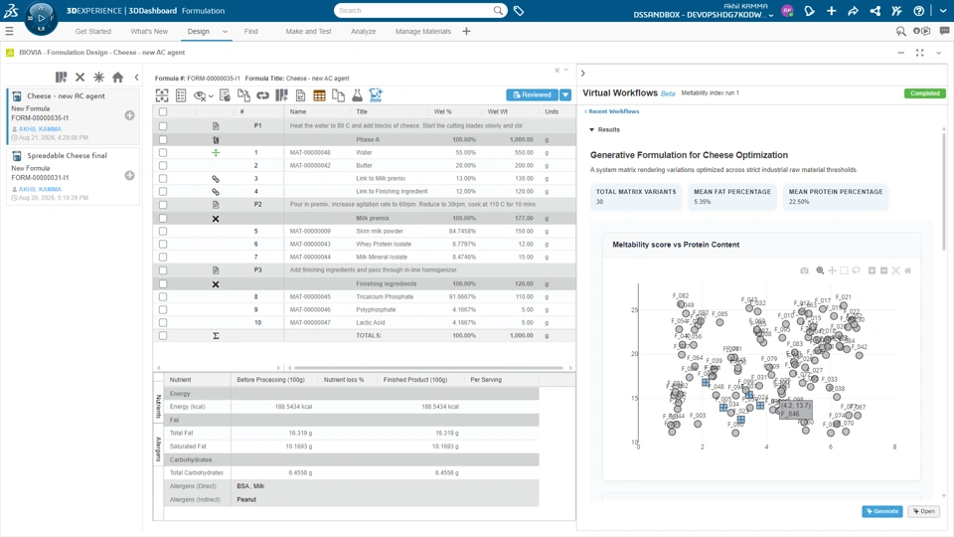Open the DSSANDBOX platform dropdown

(x=771, y=15)
